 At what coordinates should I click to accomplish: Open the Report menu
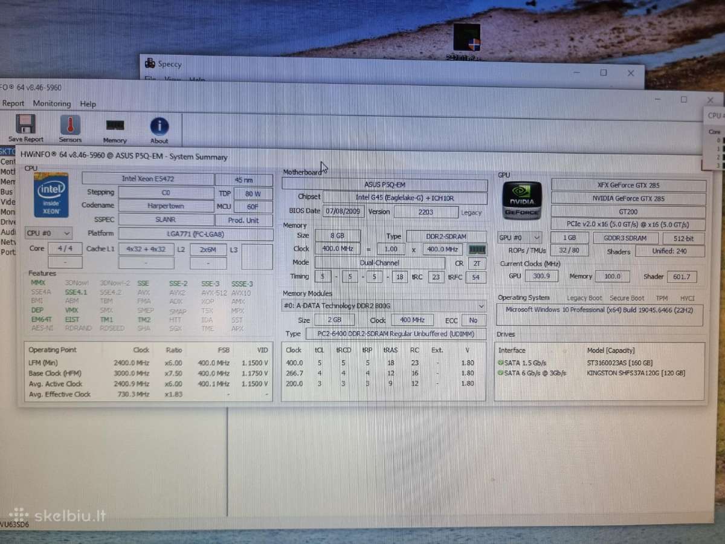[13, 103]
